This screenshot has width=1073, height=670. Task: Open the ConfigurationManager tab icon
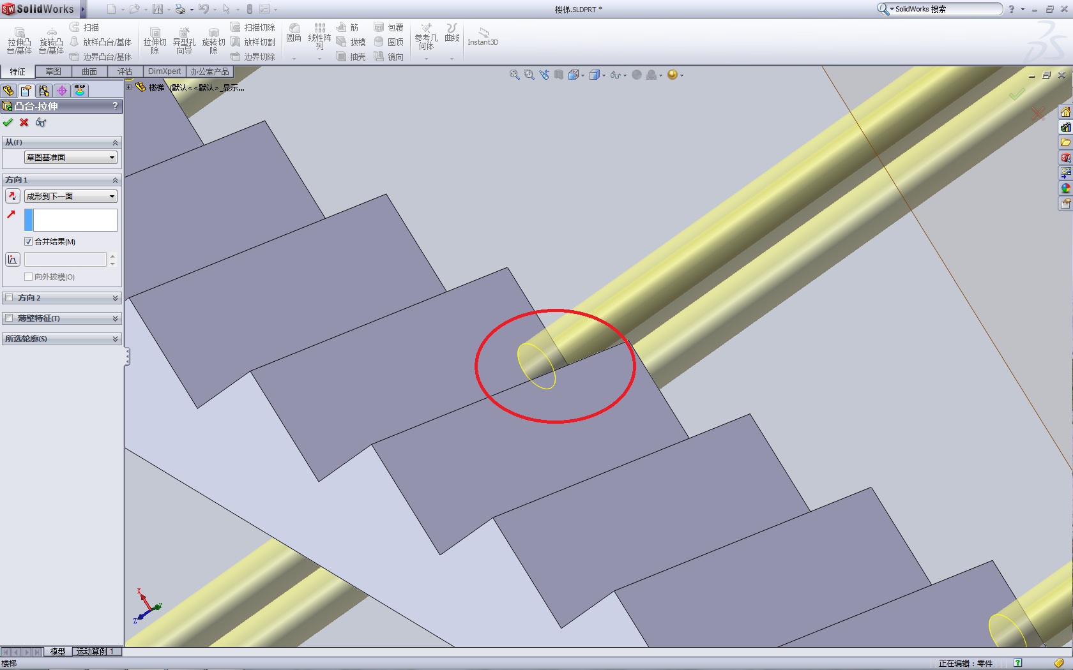tap(43, 91)
